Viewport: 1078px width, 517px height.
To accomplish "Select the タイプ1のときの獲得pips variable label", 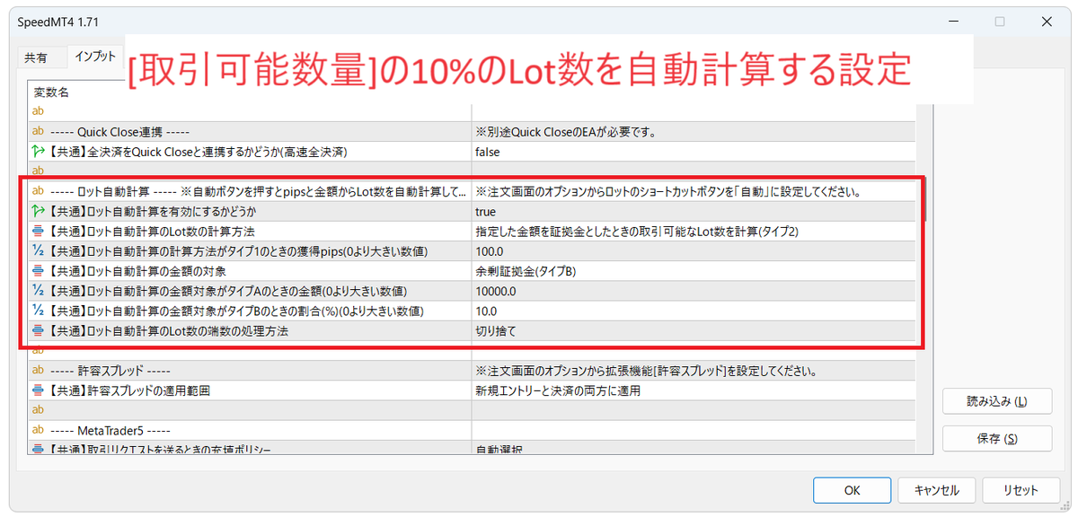I will click(x=237, y=250).
